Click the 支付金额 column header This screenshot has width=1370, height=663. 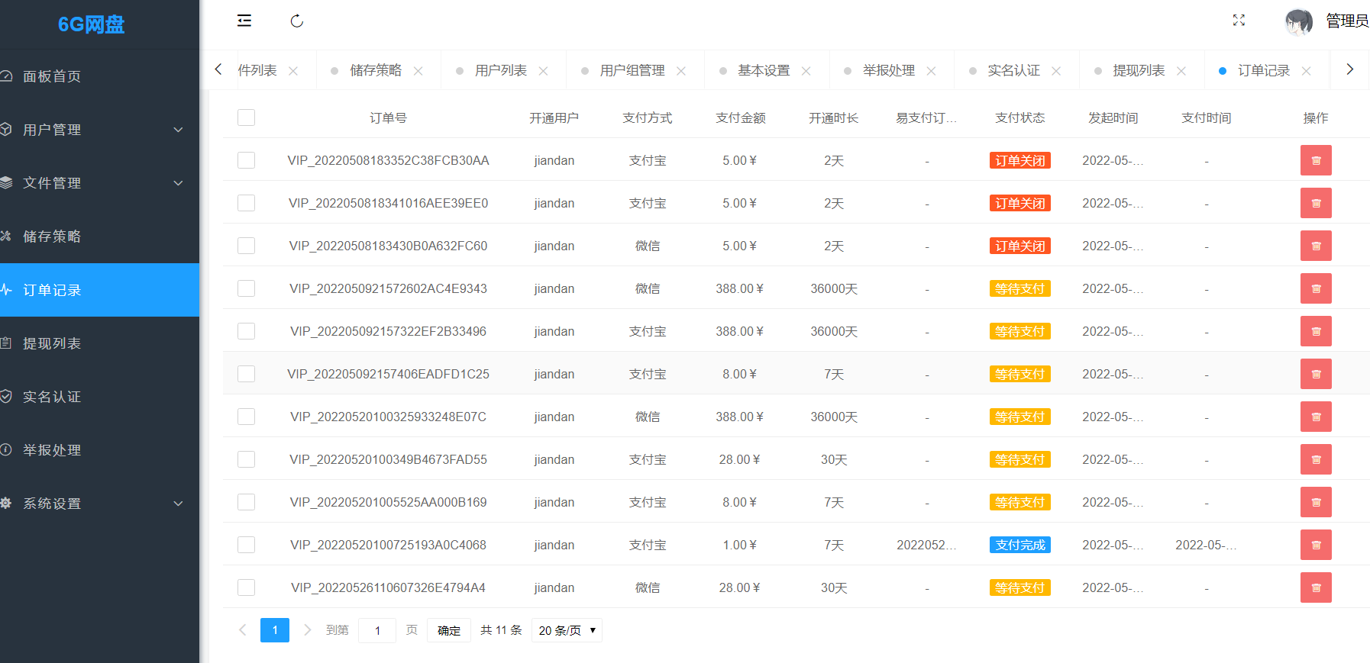point(741,117)
